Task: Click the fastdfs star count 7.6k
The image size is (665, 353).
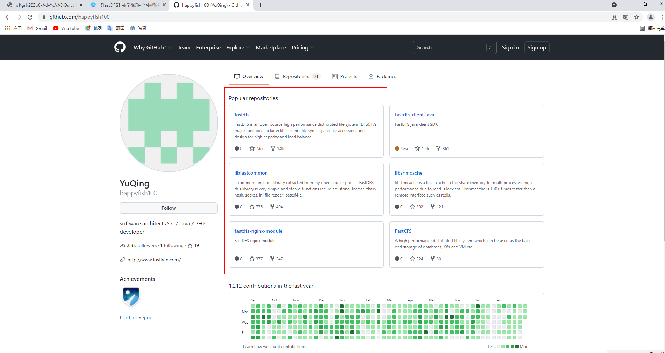Action: (x=257, y=148)
